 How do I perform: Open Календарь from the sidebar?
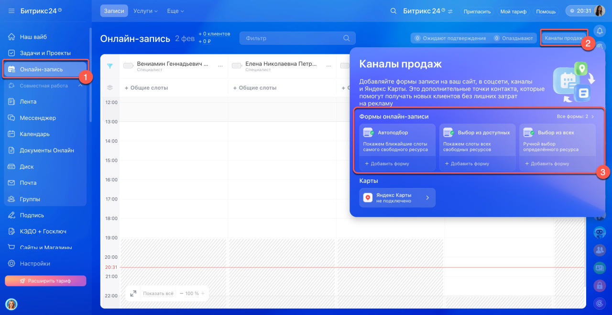click(34, 134)
